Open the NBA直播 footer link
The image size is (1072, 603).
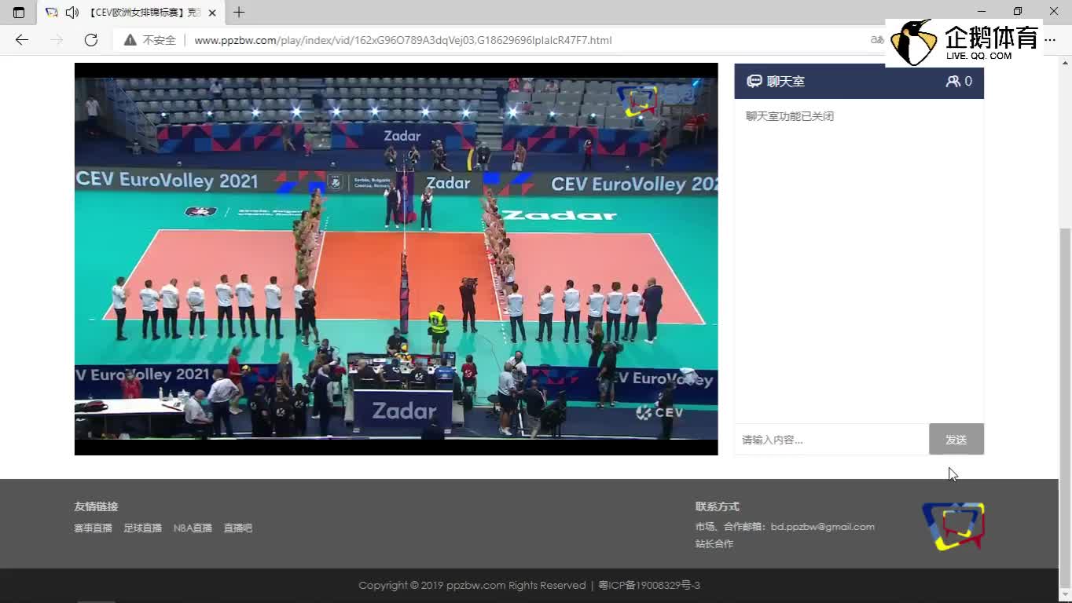pos(193,528)
